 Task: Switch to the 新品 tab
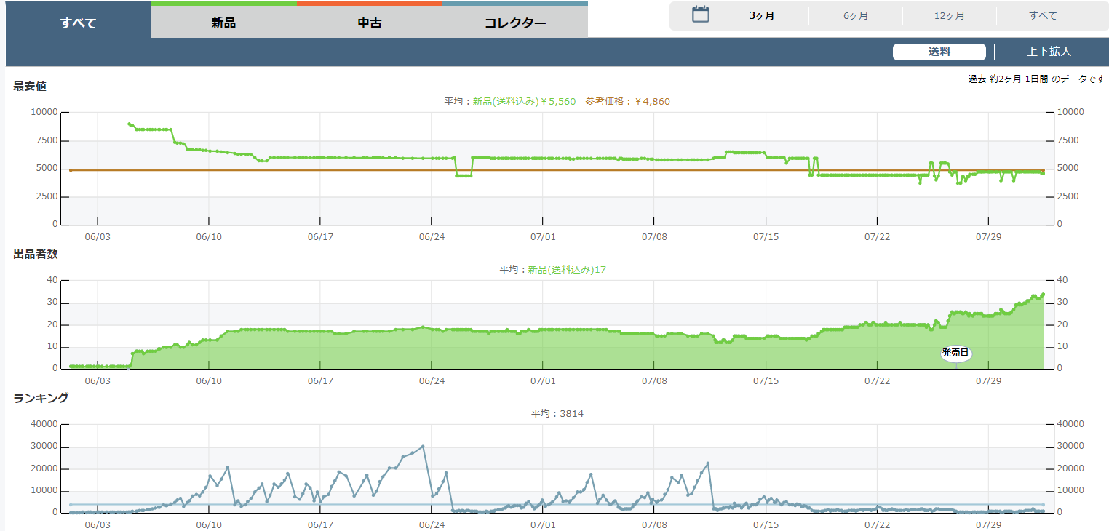pyautogui.click(x=223, y=23)
